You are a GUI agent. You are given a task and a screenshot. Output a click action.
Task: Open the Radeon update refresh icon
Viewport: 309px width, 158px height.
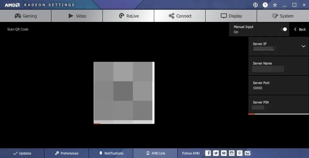coord(255,5)
